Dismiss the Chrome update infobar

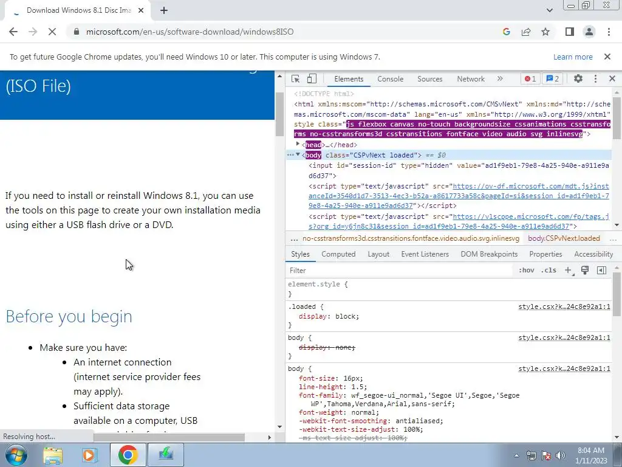(607, 57)
